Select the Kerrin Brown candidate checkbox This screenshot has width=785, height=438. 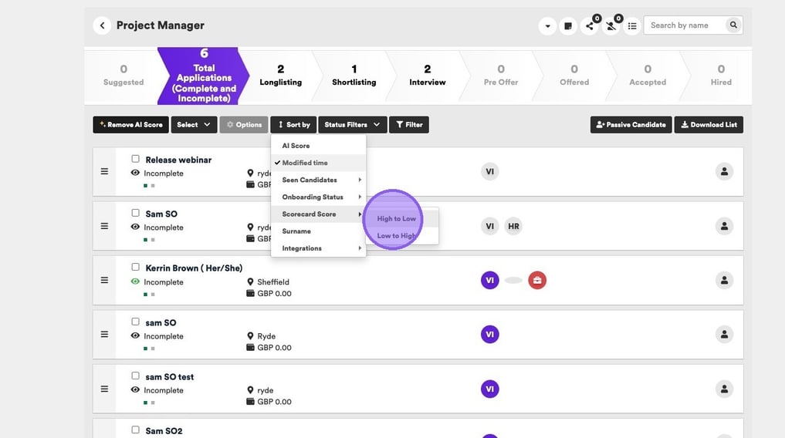(136, 268)
